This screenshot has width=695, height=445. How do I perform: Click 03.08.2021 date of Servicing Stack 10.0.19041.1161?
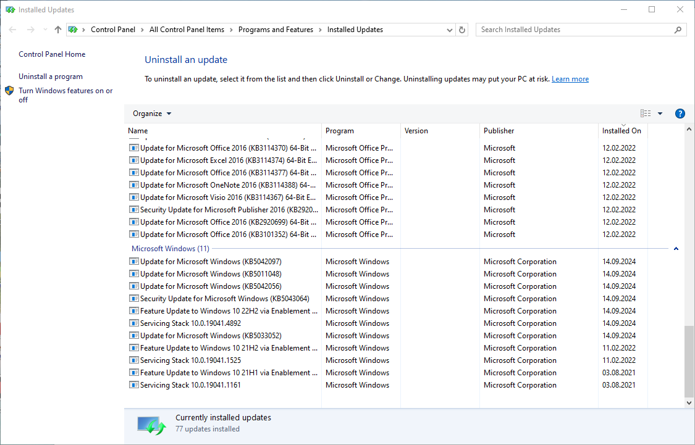619,385
